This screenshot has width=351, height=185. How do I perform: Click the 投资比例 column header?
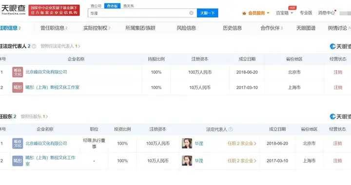point(122,129)
